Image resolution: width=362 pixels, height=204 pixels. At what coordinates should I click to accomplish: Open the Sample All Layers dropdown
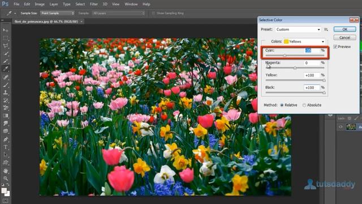(118, 13)
